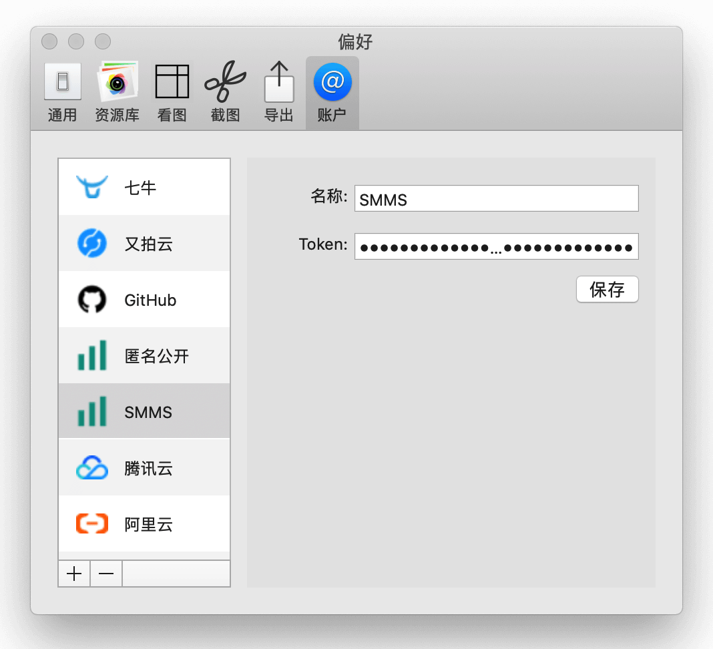The width and height of the screenshot is (713, 649).
Task: Open the 截图 screenshot scissors tab
Action: (x=225, y=93)
